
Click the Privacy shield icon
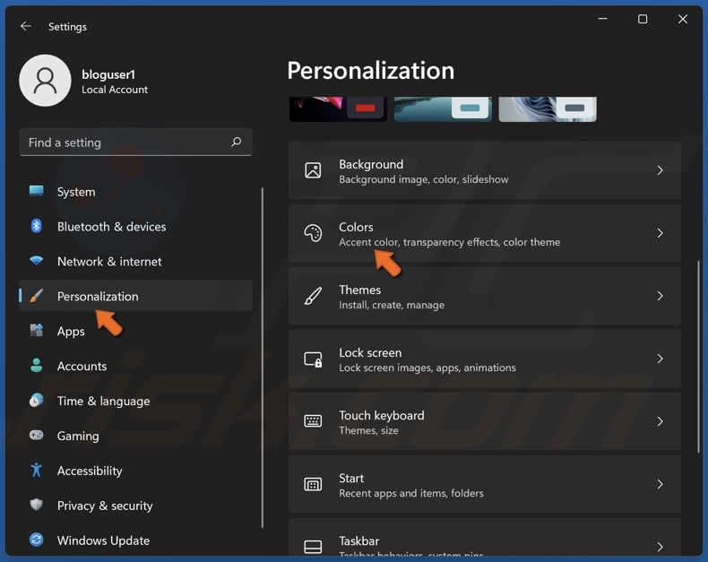[x=36, y=505]
